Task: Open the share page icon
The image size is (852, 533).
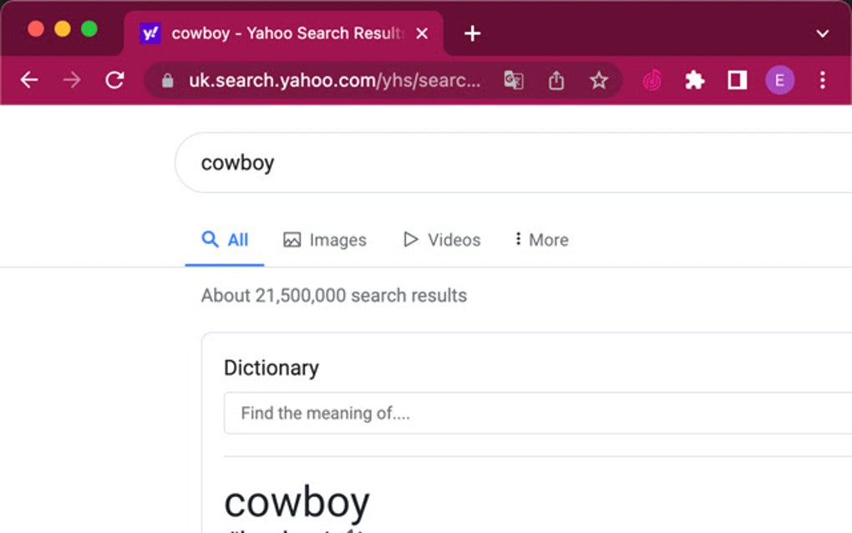Action: (x=556, y=80)
